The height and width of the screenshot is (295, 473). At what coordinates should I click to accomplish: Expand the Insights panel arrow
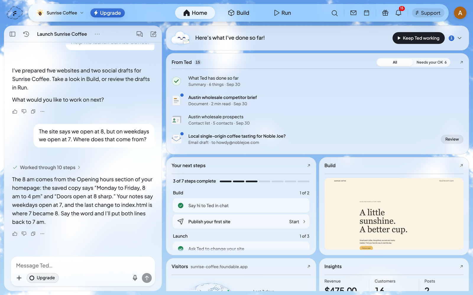(x=461, y=266)
